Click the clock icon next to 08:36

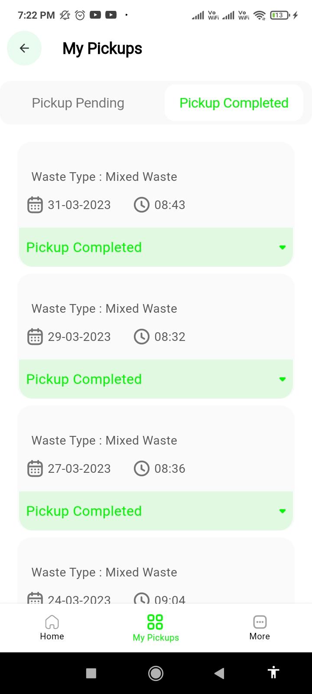142,468
